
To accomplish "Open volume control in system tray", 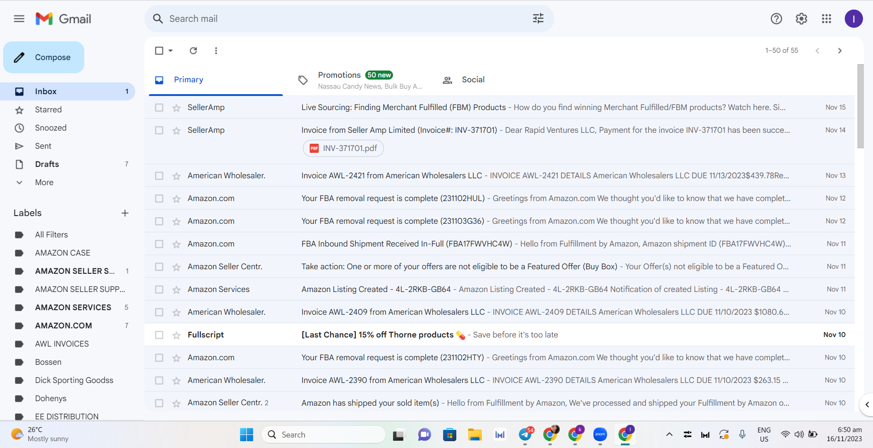I will pyautogui.click(x=799, y=434).
